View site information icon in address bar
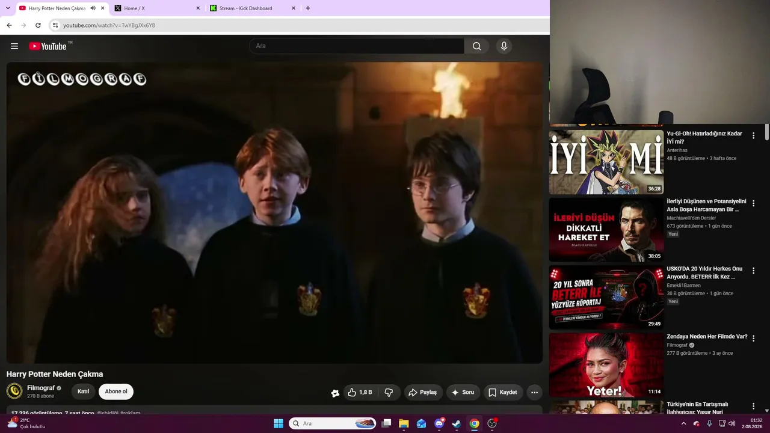Image resolution: width=770 pixels, height=433 pixels. pyautogui.click(x=55, y=25)
